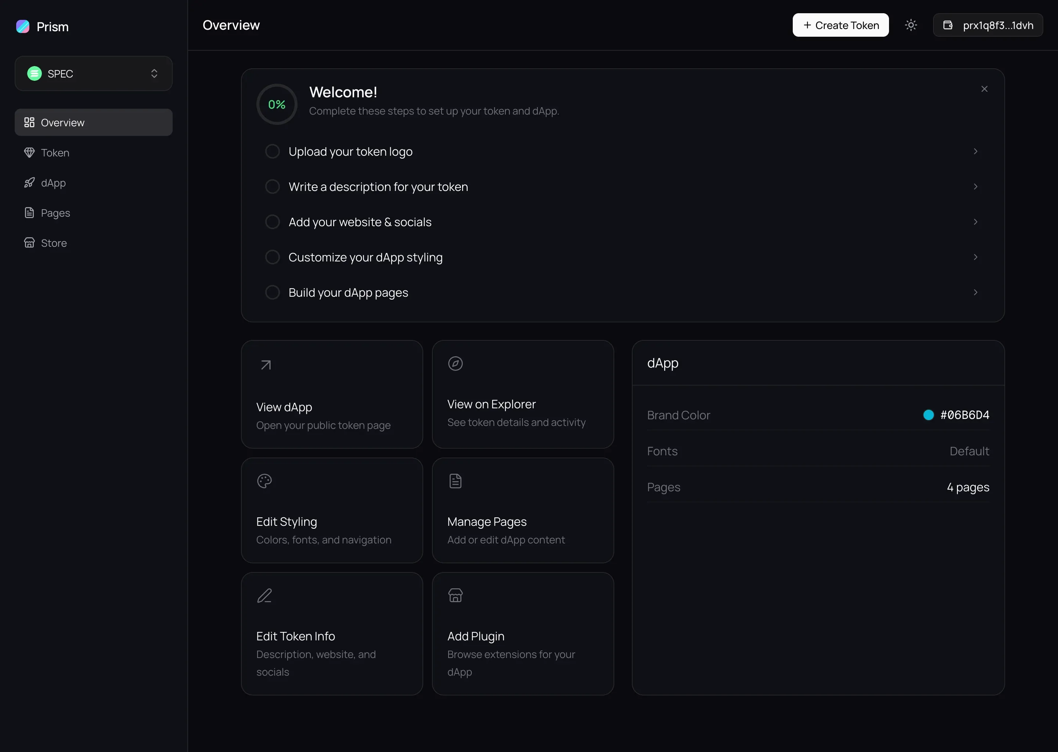Open the SPEC token selector dropdown
Image resolution: width=1058 pixels, height=752 pixels.
click(x=94, y=74)
